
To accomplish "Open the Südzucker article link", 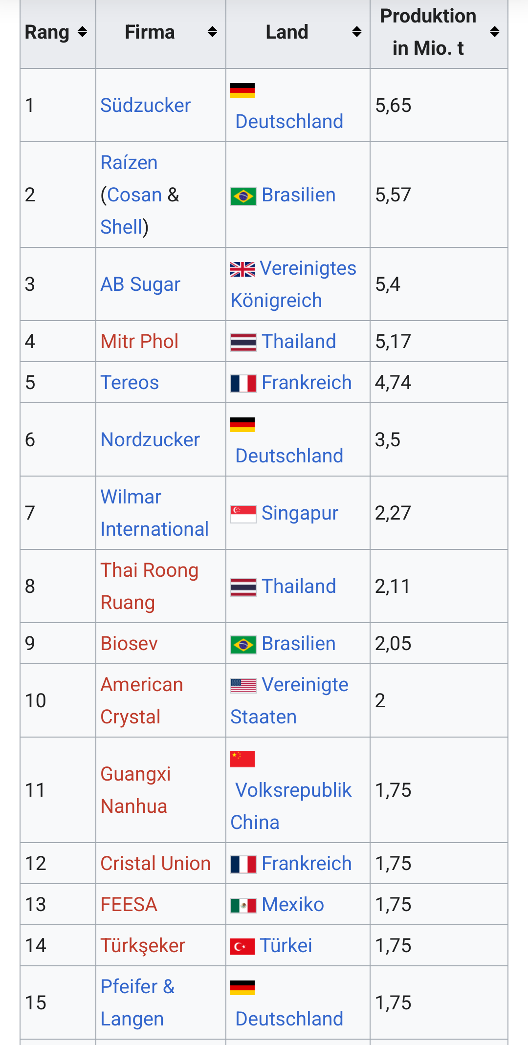I will tap(145, 106).
